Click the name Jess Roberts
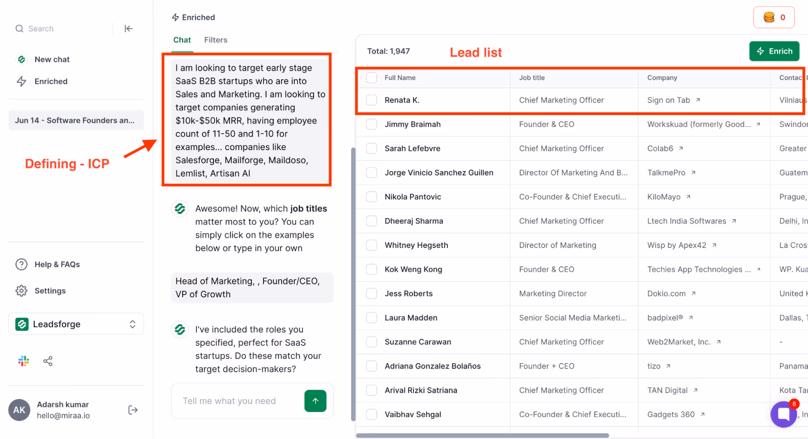 pyautogui.click(x=409, y=294)
